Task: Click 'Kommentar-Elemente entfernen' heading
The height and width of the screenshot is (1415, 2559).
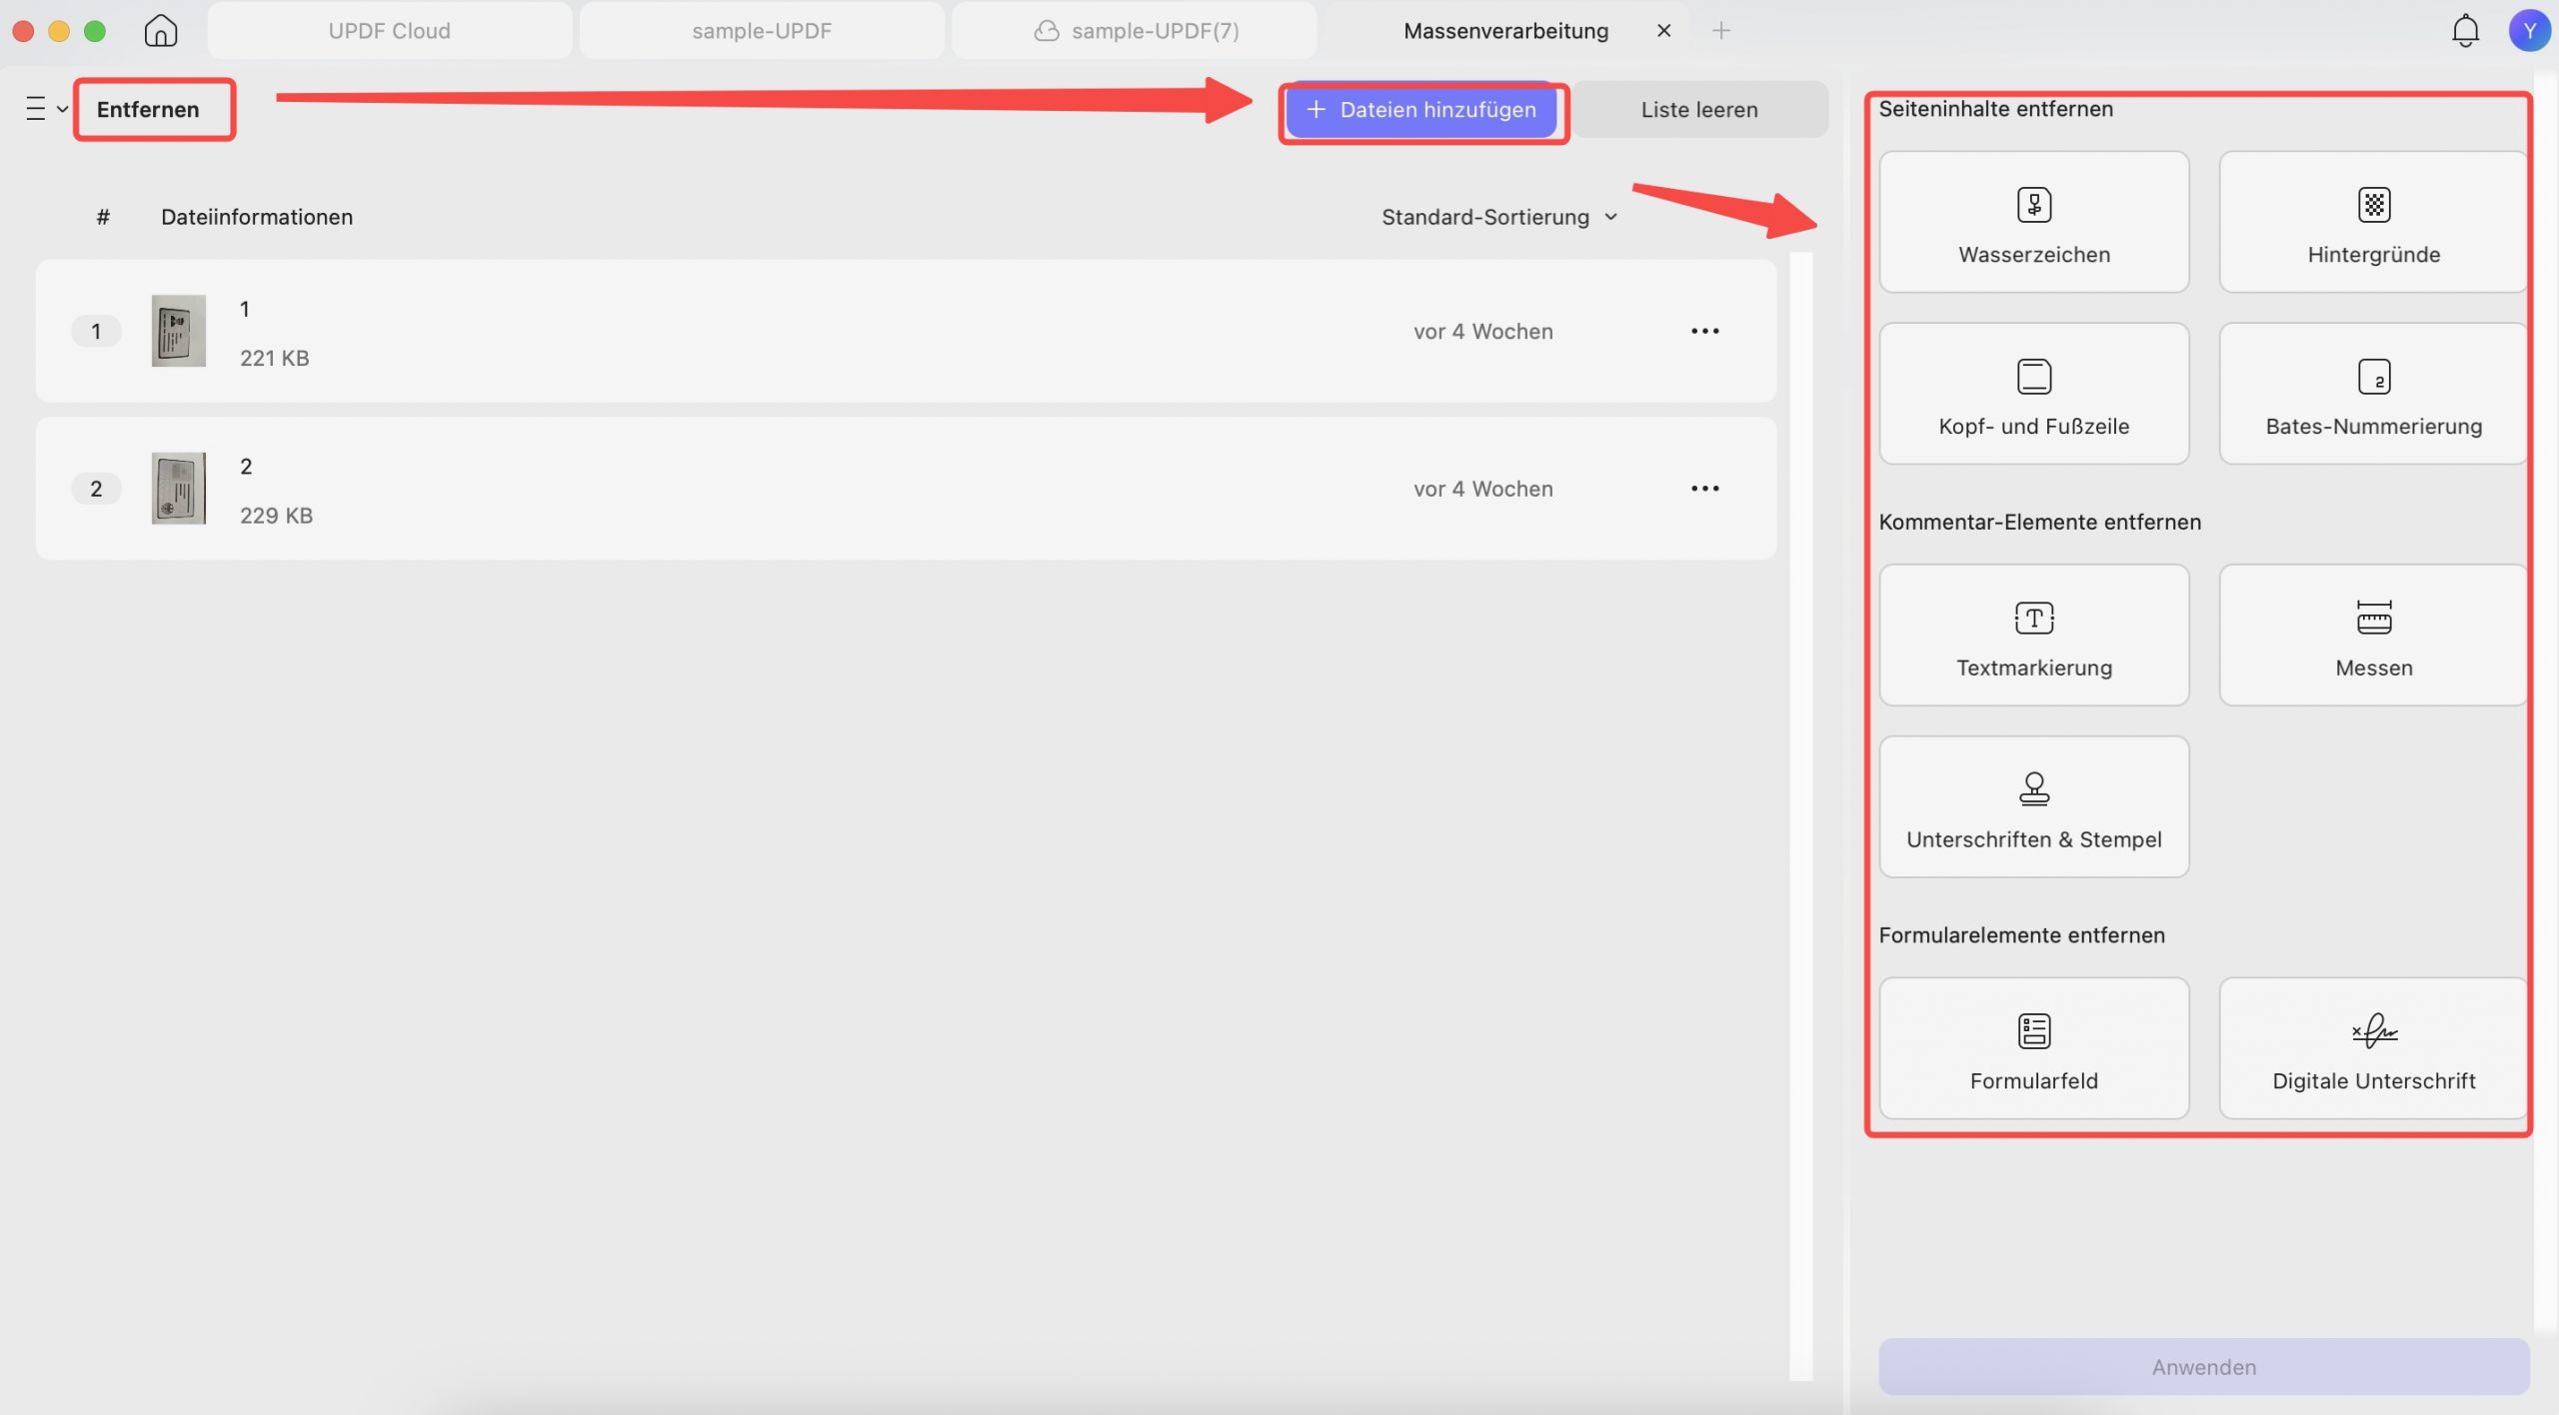Action: pyautogui.click(x=2039, y=522)
